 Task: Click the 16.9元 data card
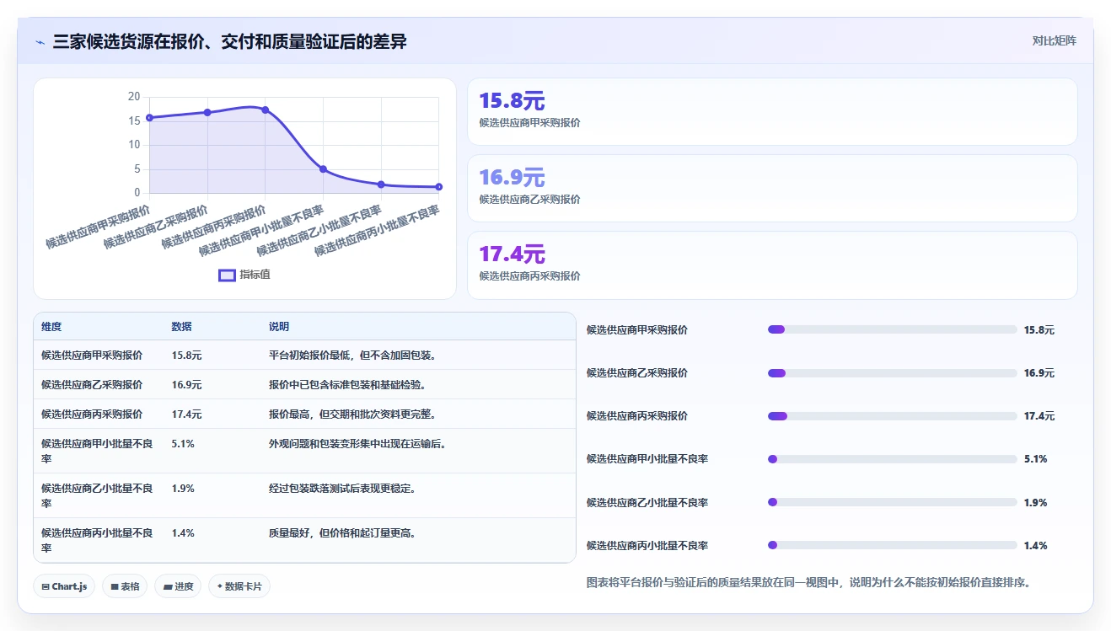(772, 189)
